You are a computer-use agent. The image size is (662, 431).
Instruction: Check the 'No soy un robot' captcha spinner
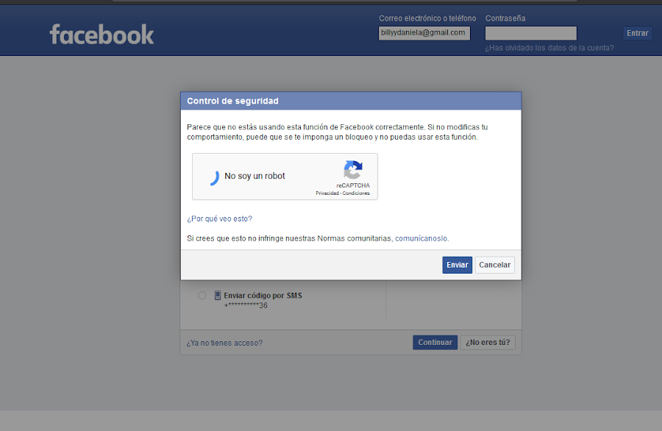click(x=213, y=178)
